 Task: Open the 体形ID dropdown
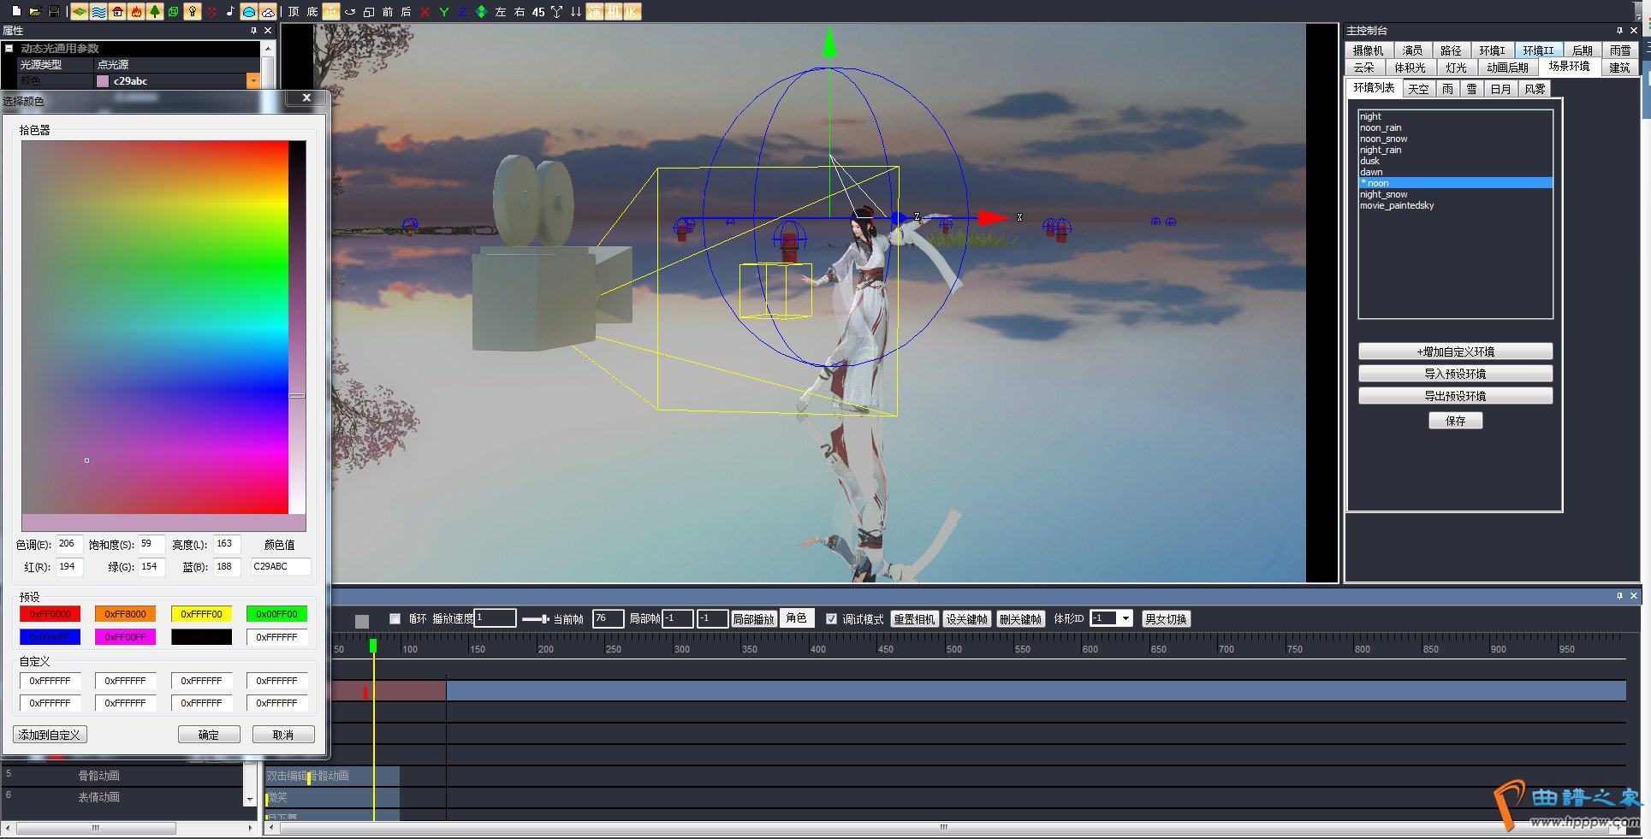point(1125,618)
